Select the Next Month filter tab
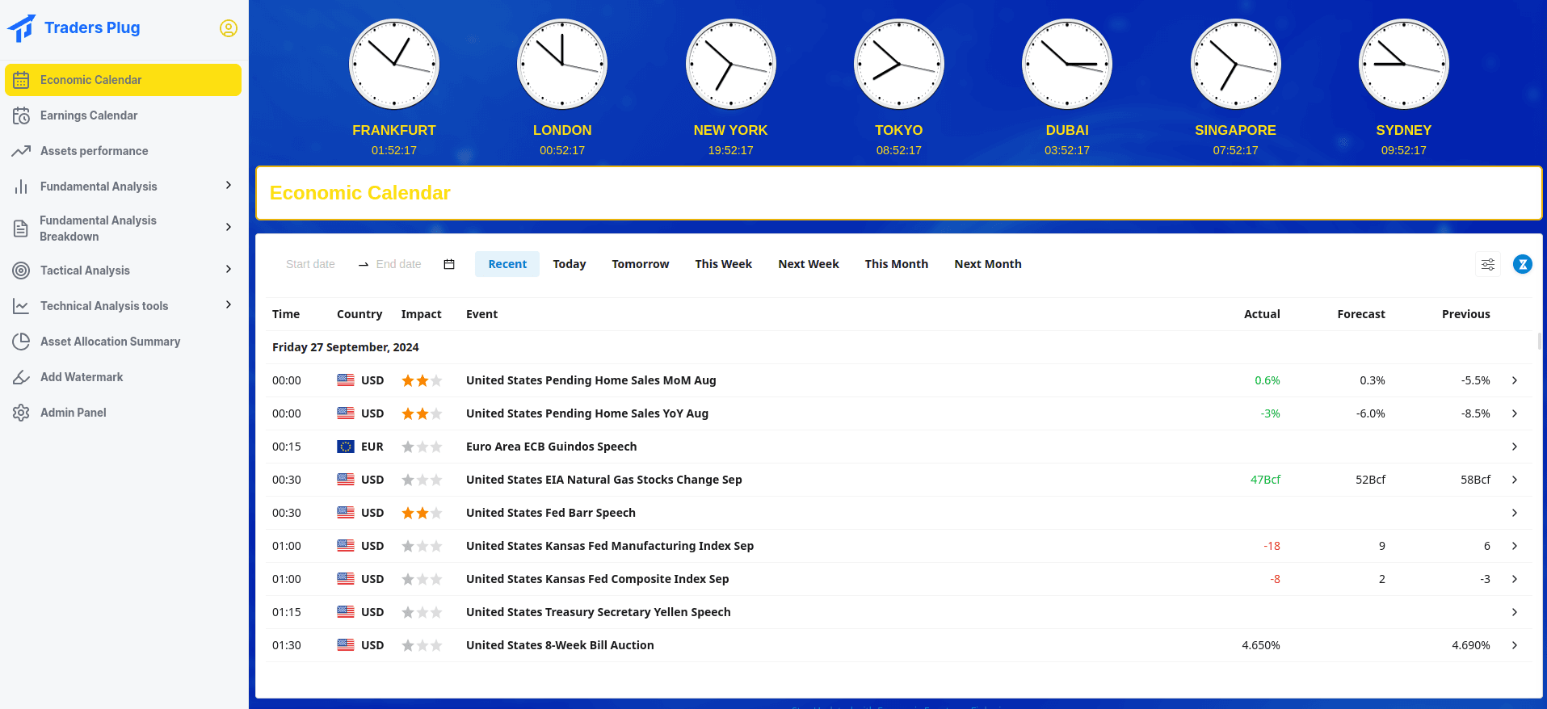 tap(988, 264)
